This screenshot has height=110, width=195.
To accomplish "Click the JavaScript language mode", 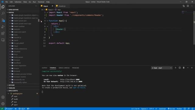I will click(x=162, y=109).
